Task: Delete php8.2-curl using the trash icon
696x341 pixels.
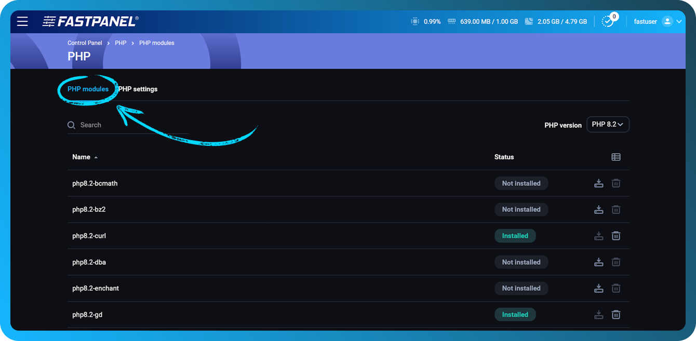Action: point(616,236)
